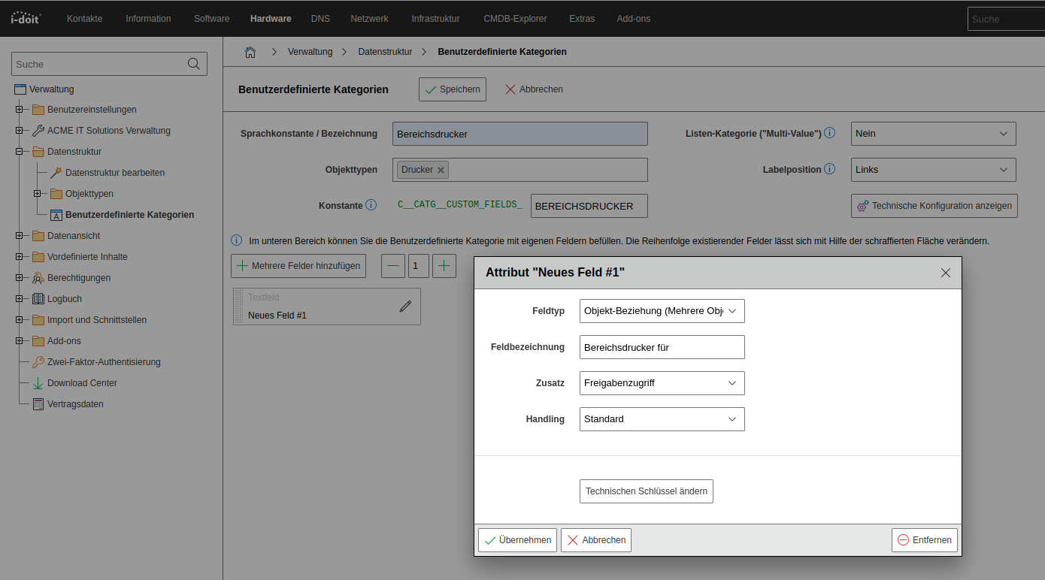Close the Attribut dialog with X

pyautogui.click(x=946, y=273)
